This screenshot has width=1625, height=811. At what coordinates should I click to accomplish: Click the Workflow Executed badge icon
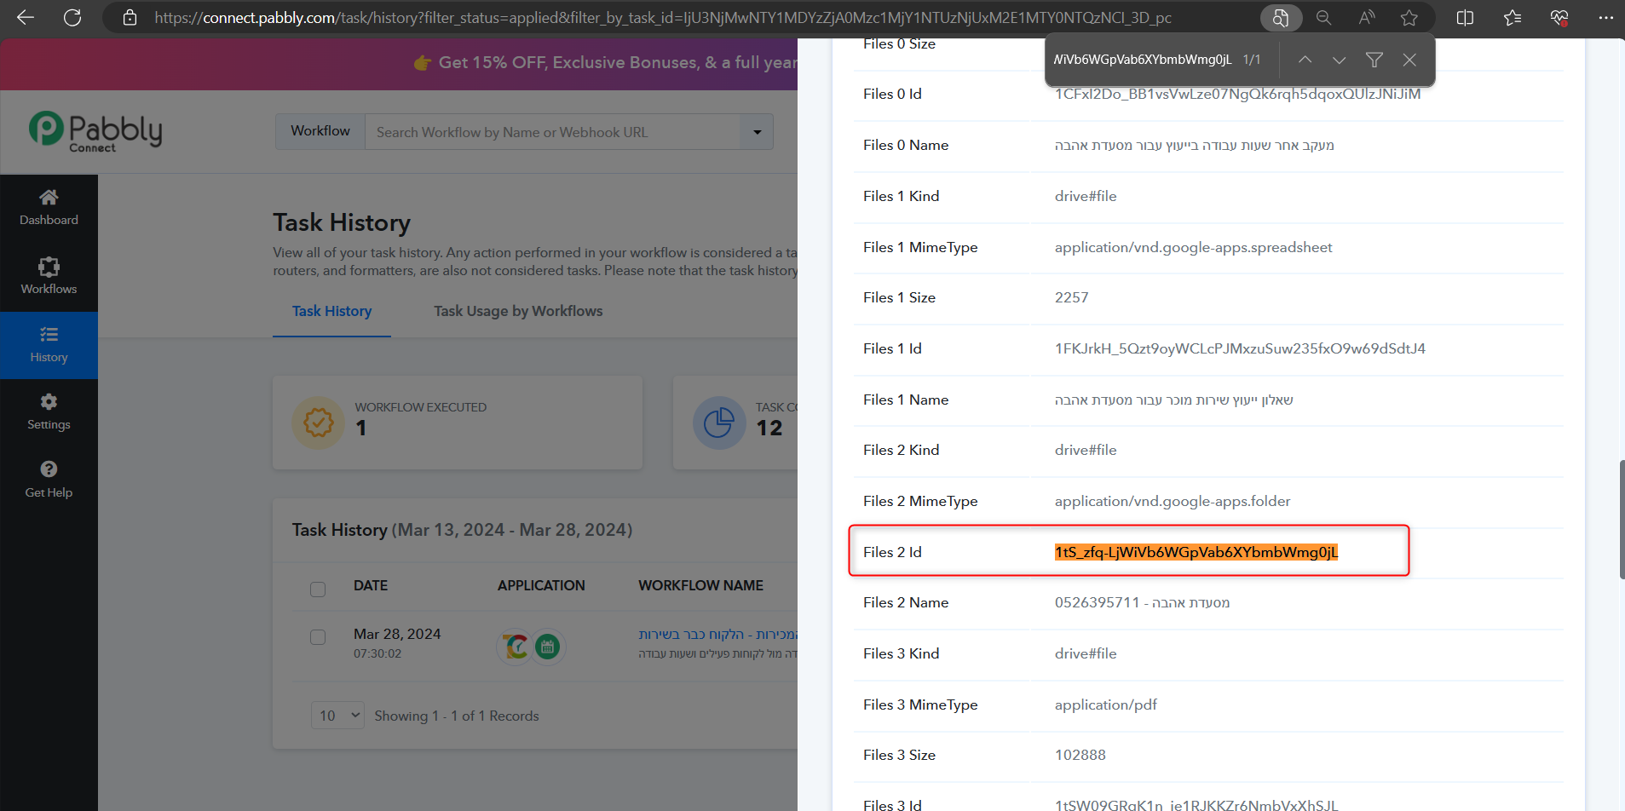pyautogui.click(x=319, y=423)
